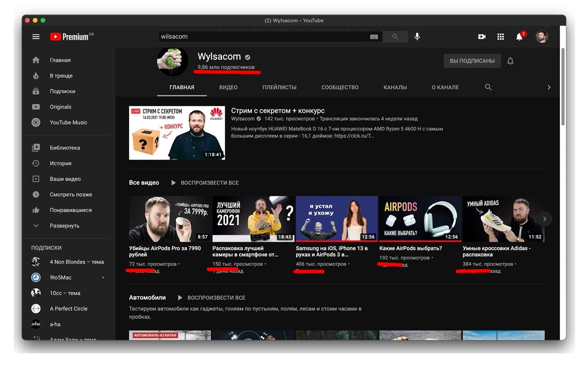Show next videos in Все видео row
This screenshot has height=369, width=588.
tap(544, 219)
